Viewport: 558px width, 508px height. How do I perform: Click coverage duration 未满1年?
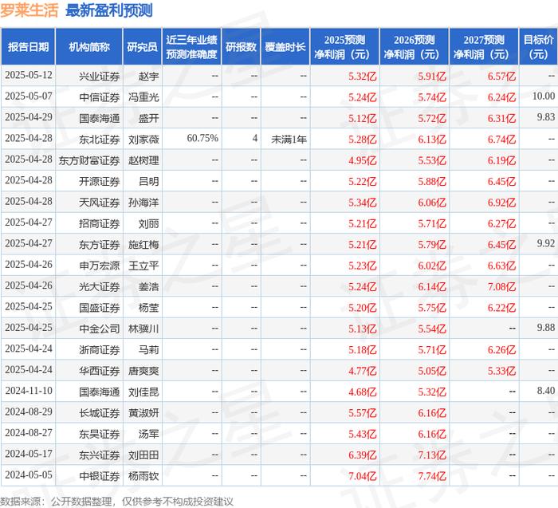289,140
